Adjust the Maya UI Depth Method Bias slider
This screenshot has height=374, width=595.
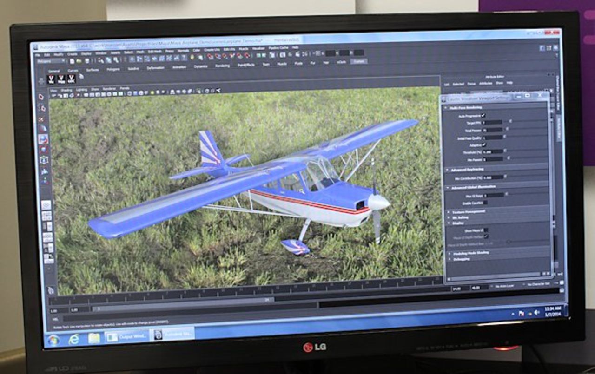[510, 242]
